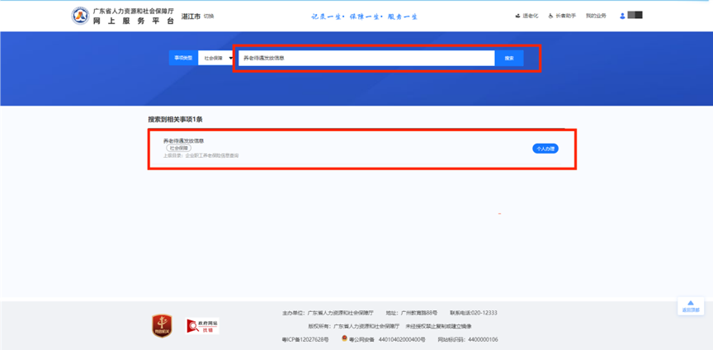
Task: Click the user profile avatar icon
Action: tap(622, 16)
